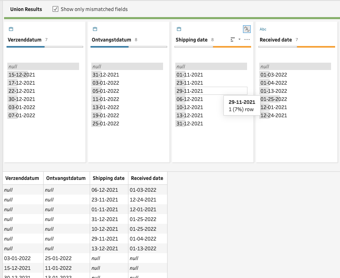340x278 pixels.
Task: Click the sort icon on the Shipping date card
Action: tap(232, 40)
